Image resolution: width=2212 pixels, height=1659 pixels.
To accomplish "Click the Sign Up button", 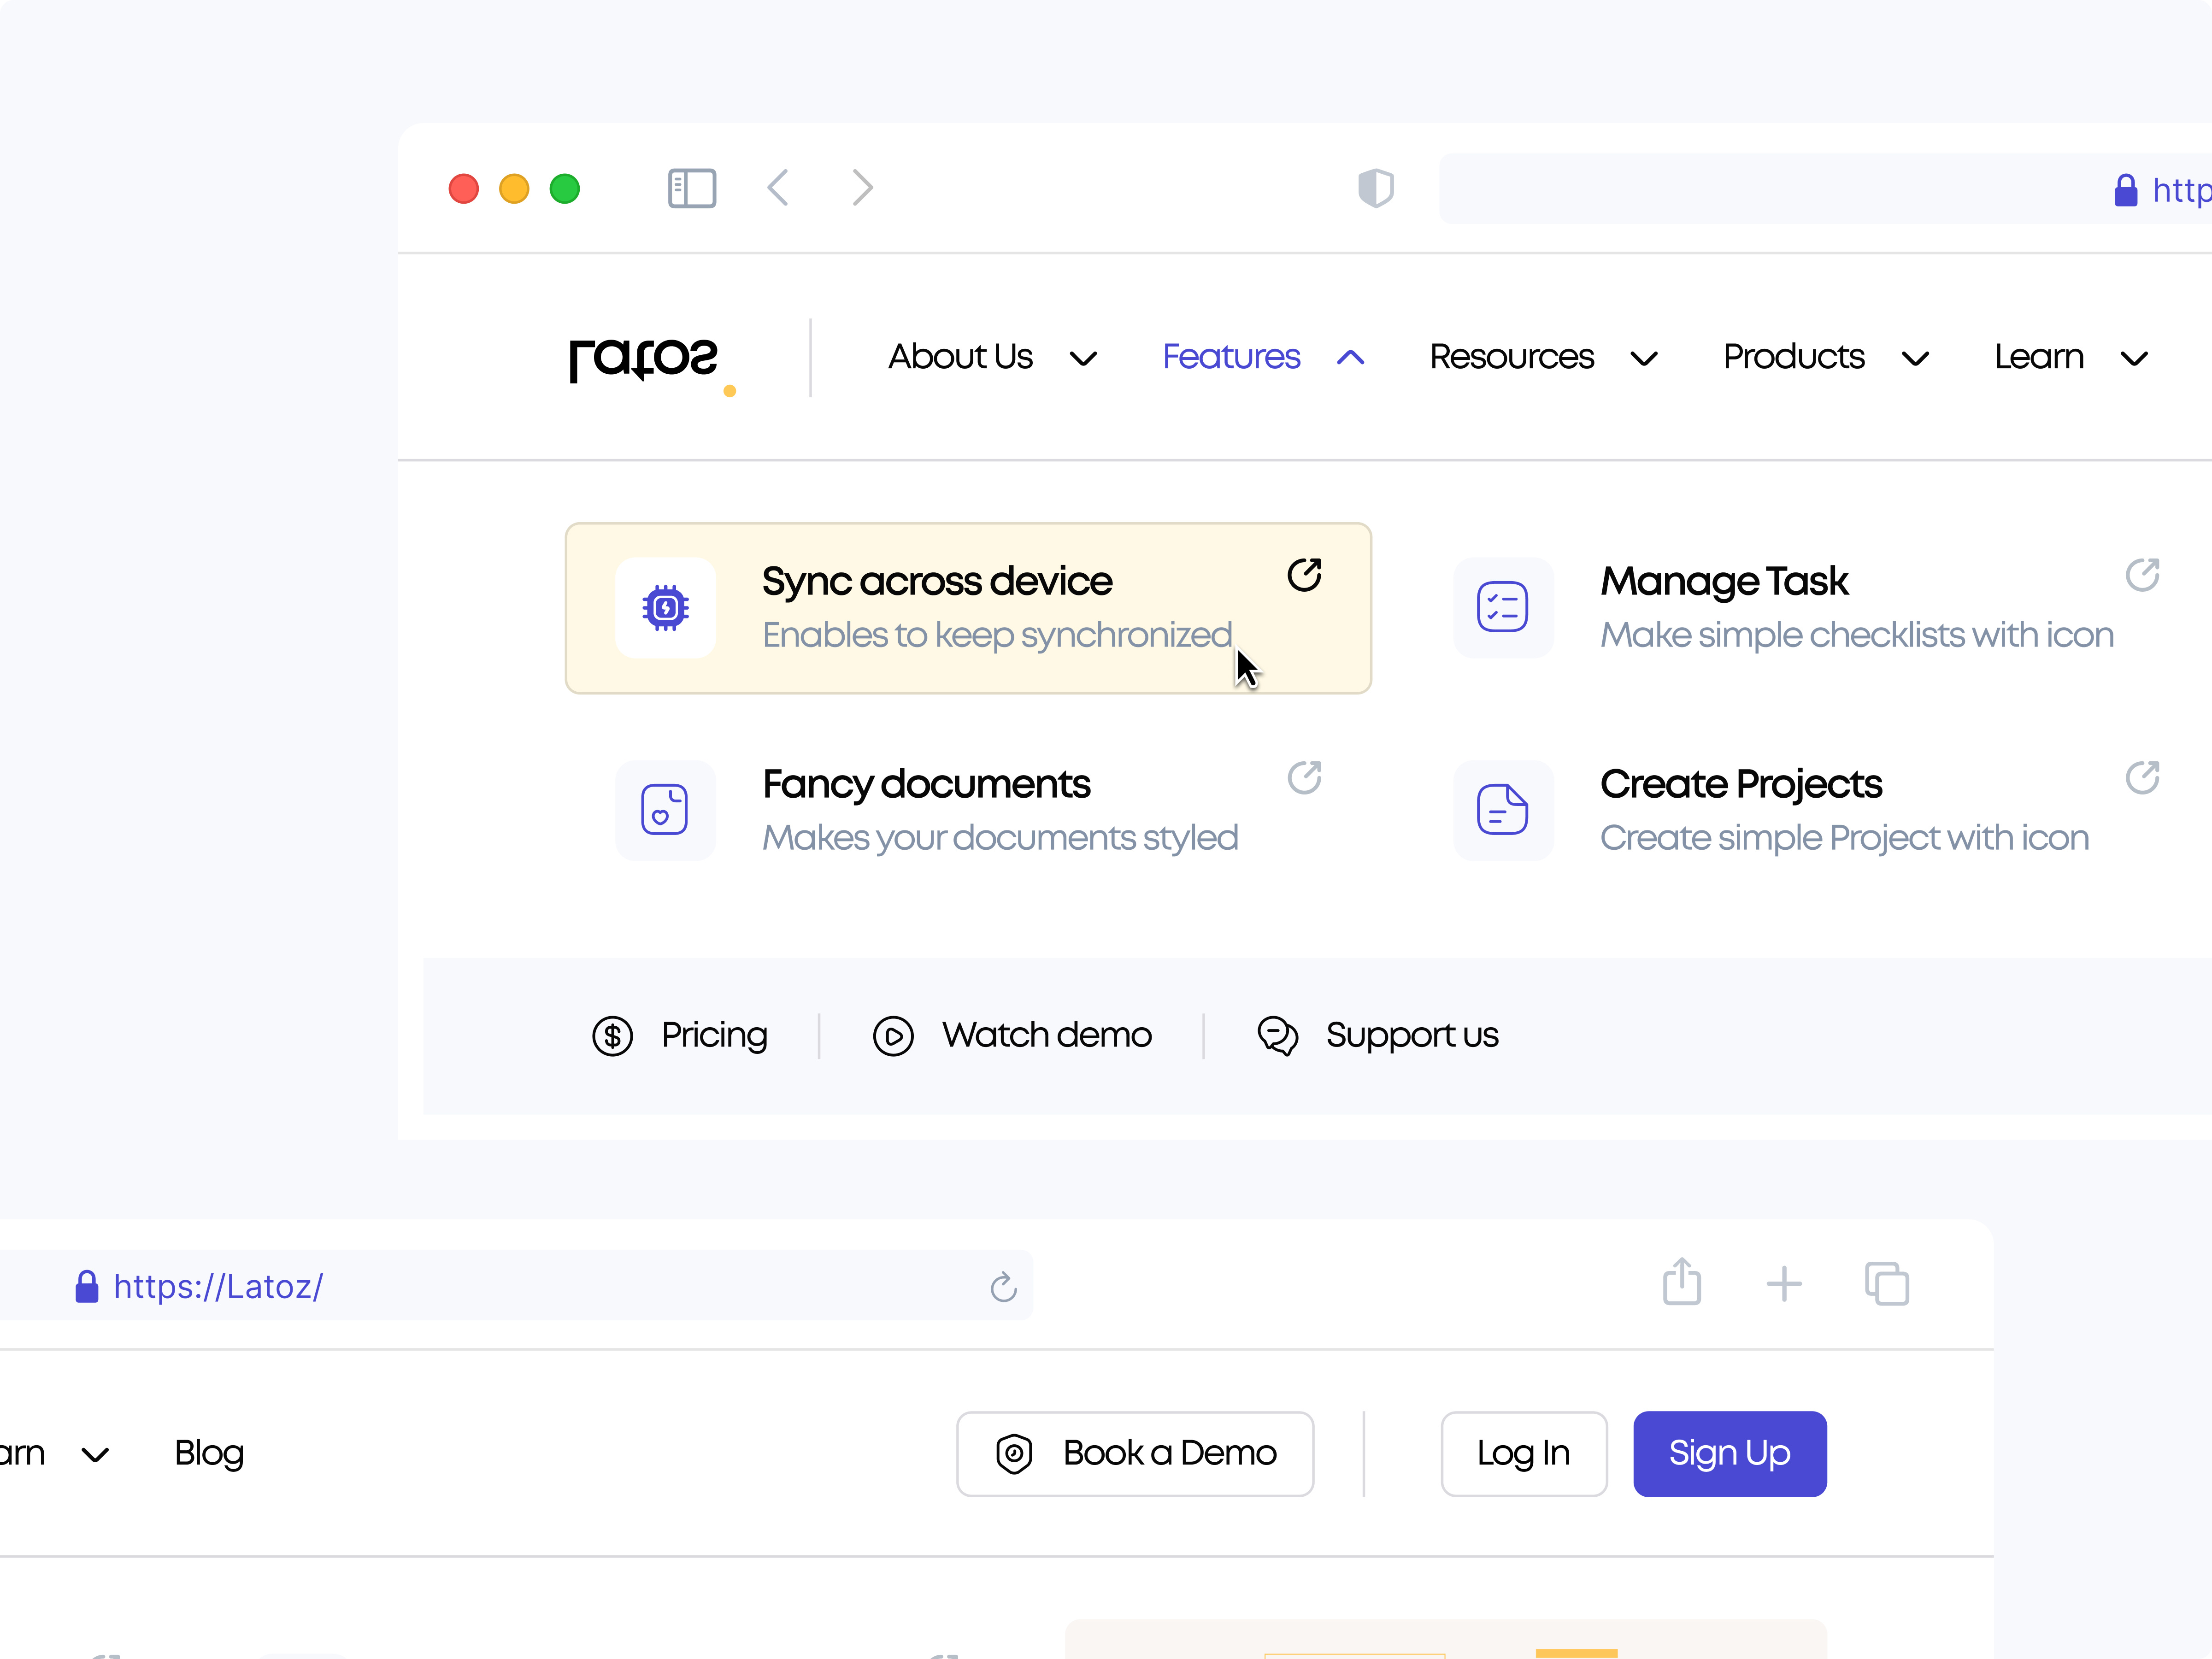I will [1729, 1453].
